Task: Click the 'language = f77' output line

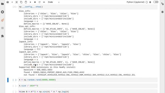Action: click(32, 49)
